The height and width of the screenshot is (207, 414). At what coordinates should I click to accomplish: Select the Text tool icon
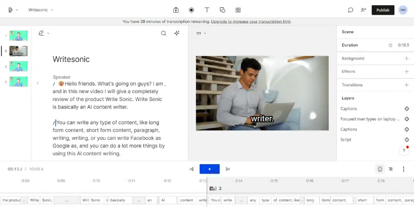coord(207,10)
